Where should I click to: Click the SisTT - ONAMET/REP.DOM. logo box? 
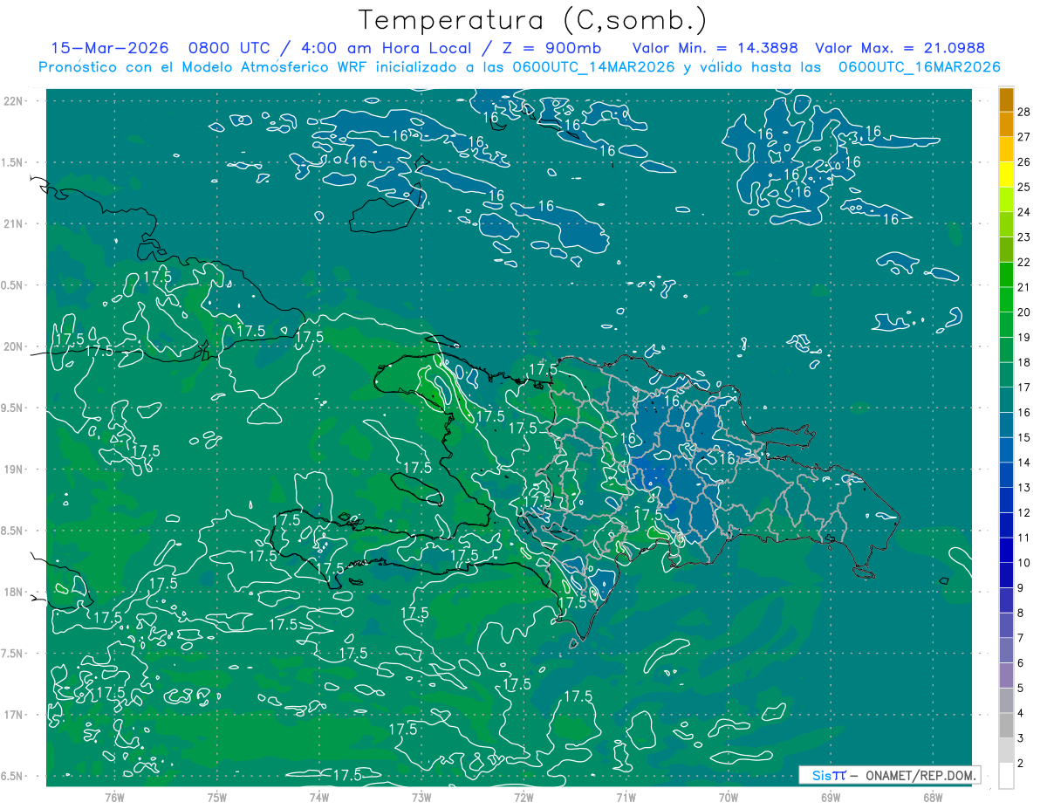(x=889, y=775)
